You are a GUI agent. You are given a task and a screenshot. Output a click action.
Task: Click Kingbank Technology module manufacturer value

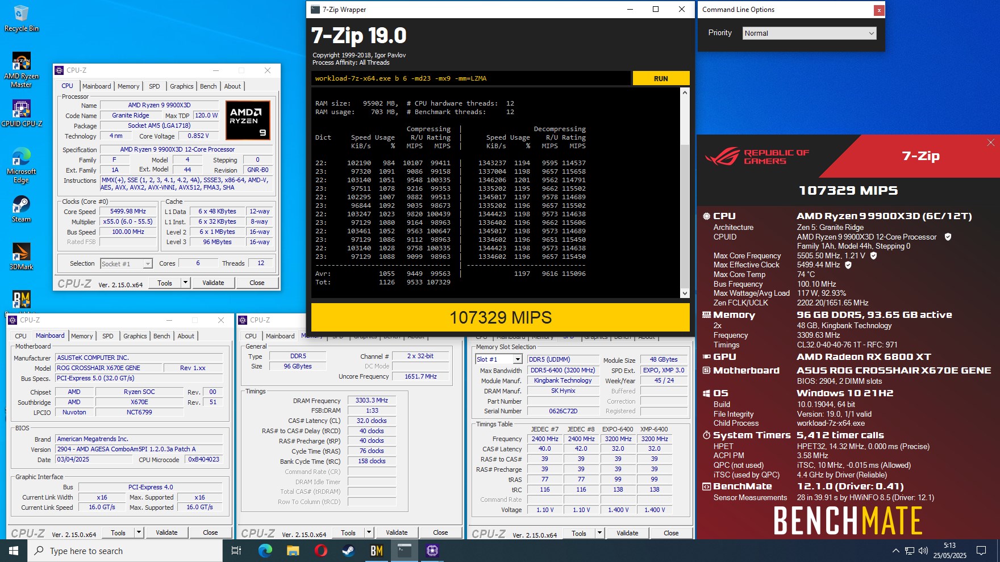click(x=562, y=380)
